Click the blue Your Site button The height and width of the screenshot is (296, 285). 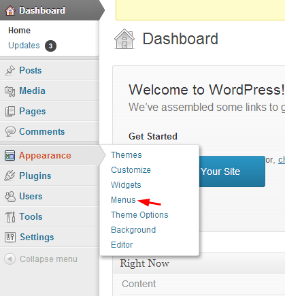(x=232, y=171)
